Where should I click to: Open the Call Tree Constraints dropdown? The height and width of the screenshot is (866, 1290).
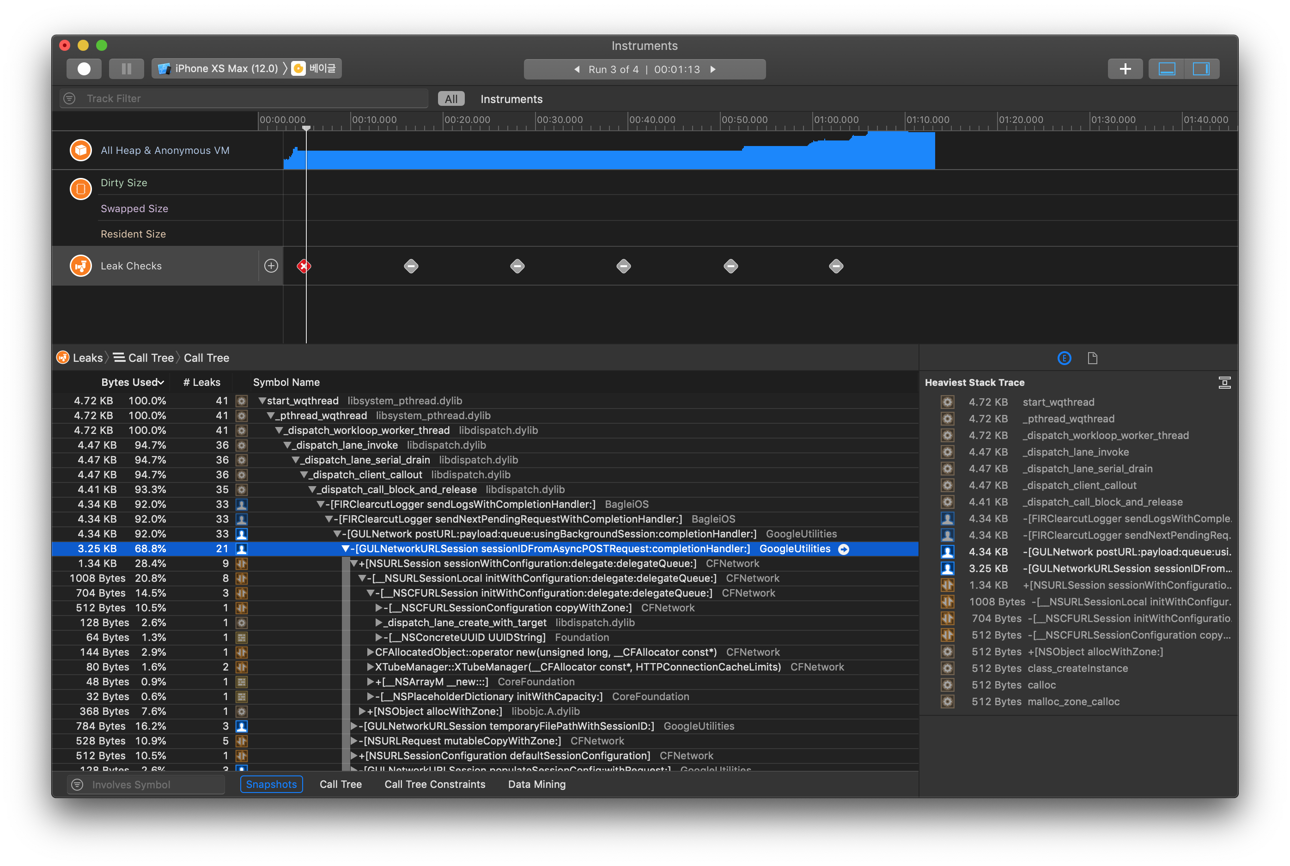435,784
